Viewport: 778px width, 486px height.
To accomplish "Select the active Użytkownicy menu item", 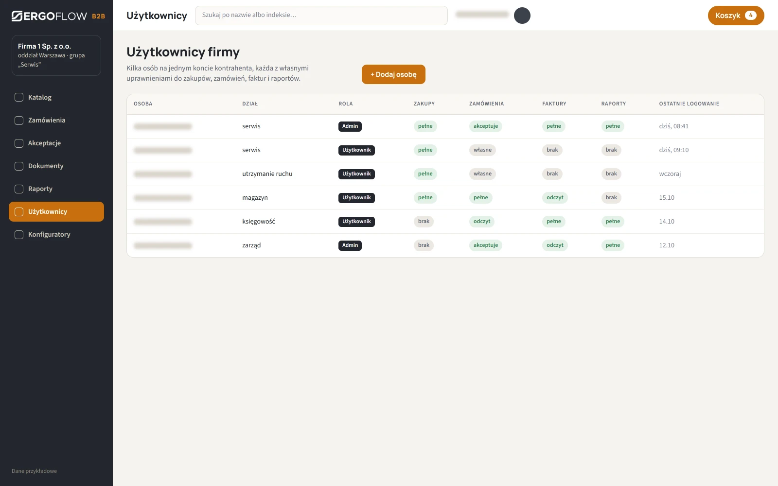I will point(56,211).
